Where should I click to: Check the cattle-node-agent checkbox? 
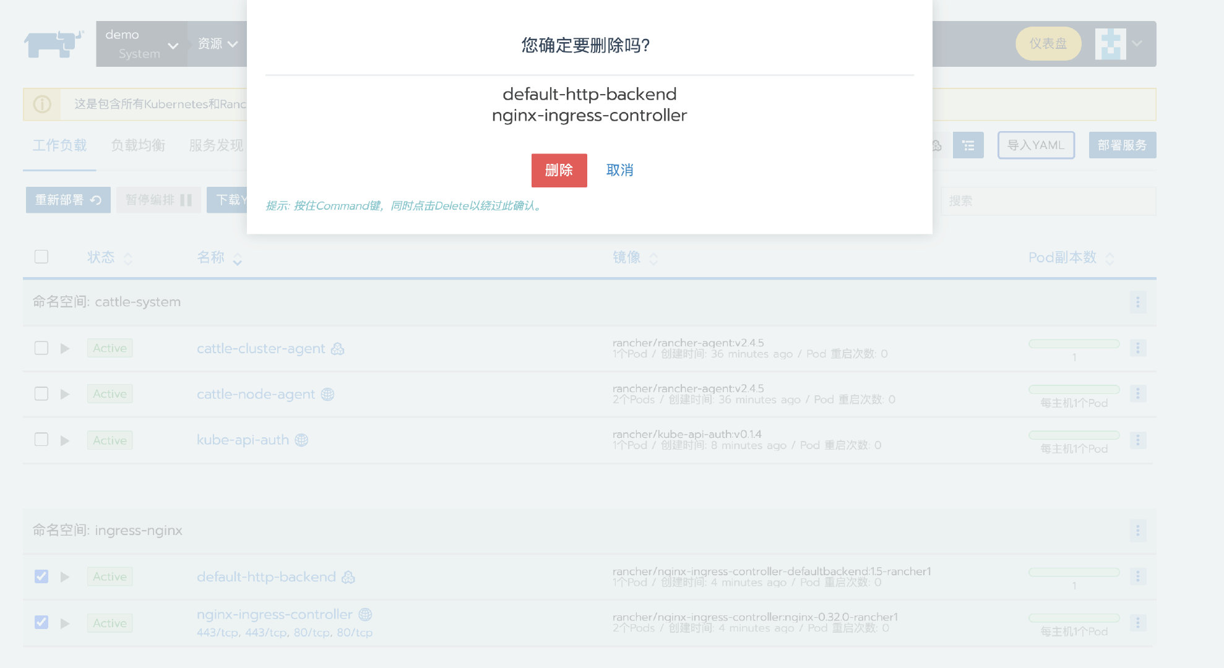tap(41, 394)
